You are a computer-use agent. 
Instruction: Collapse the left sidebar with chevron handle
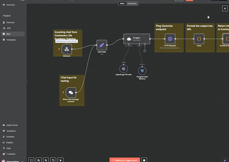pyautogui.click(x=26, y=81)
